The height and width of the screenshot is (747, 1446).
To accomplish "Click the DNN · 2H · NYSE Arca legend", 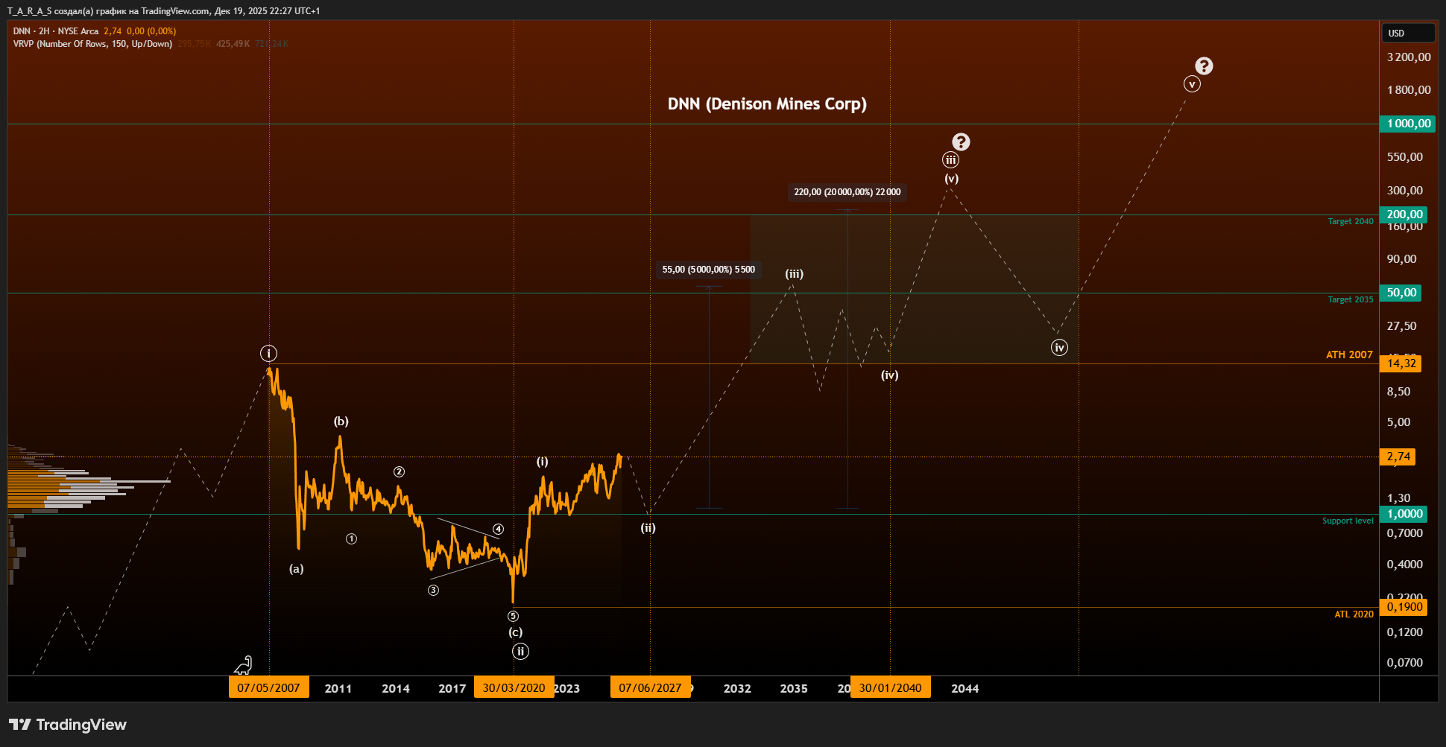I will tap(56, 31).
